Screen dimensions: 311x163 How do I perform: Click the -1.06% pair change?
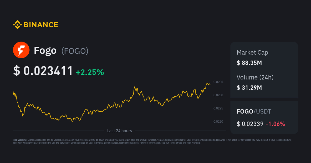tap(275, 124)
